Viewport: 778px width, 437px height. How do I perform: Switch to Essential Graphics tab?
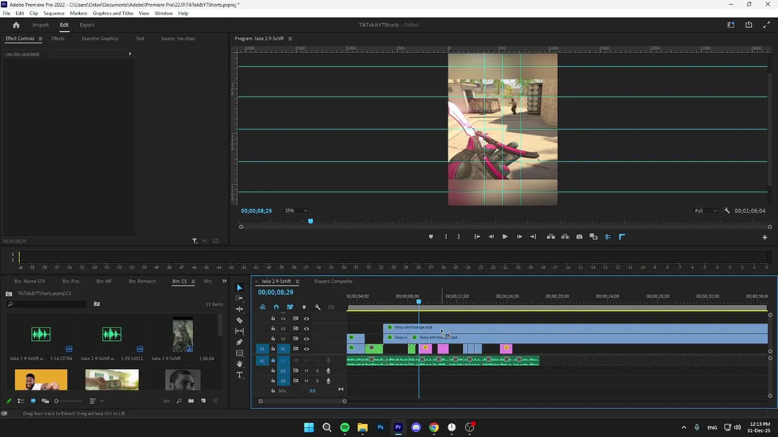point(100,38)
